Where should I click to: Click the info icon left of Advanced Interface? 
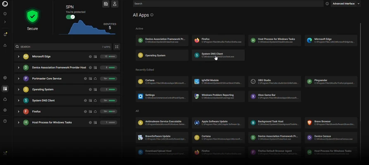tap(327, 4)
